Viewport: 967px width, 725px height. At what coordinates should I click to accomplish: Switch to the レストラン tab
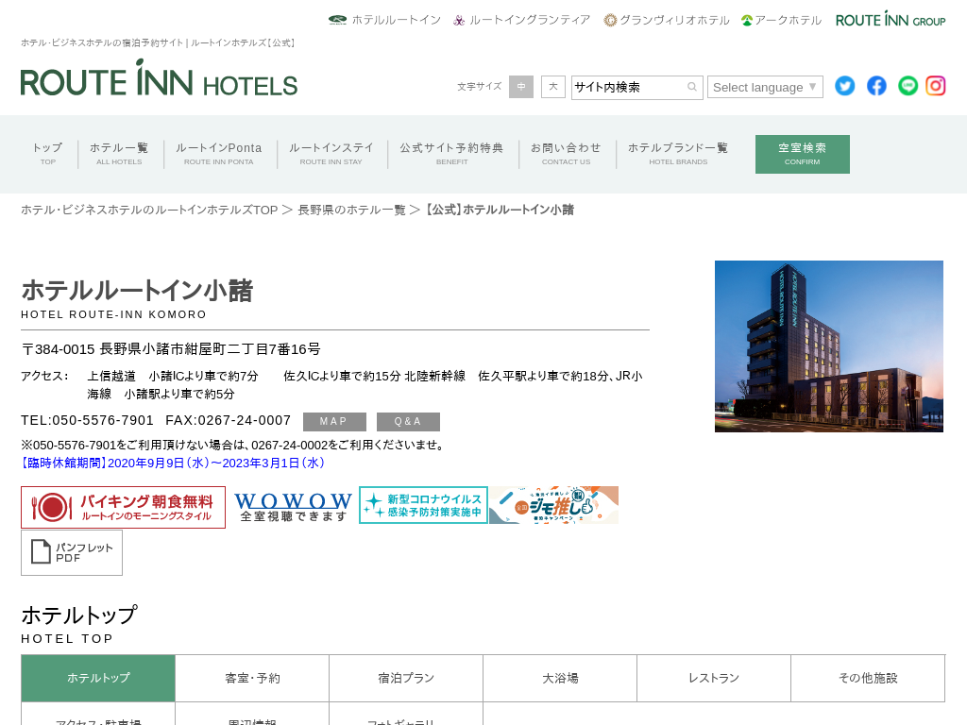tap(714, 678)
